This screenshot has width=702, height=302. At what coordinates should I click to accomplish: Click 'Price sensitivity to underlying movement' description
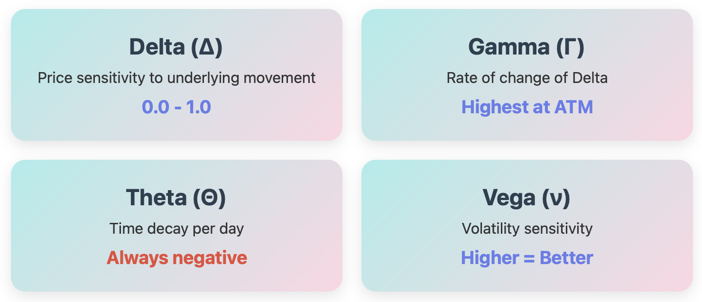pos(176,78)
